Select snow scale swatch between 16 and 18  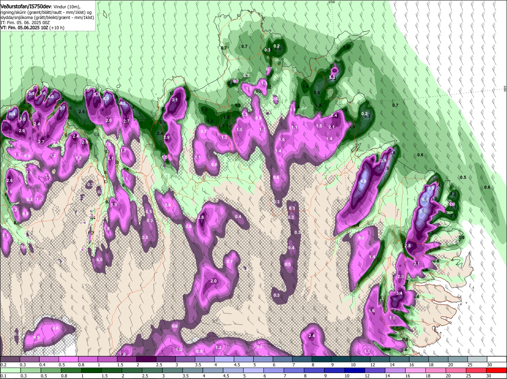click(x=419, y=359)
